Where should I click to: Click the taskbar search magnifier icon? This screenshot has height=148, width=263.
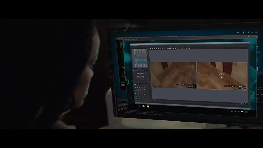pyautogui.click(x=135, y=106)
